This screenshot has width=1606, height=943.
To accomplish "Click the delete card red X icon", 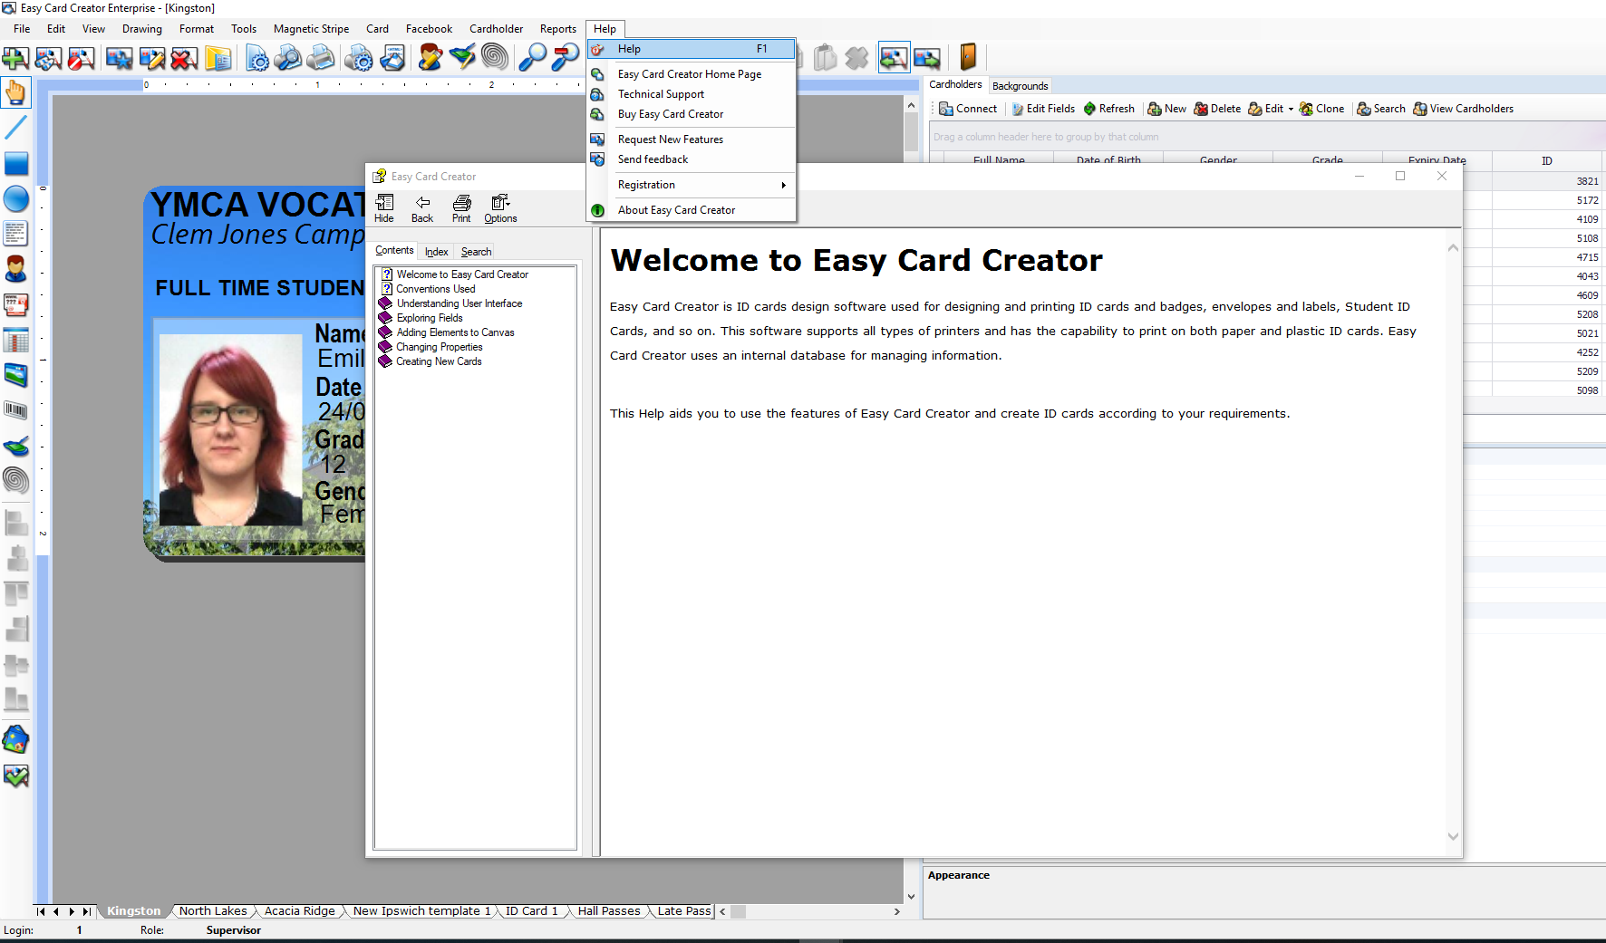I will tap(184, 58).
